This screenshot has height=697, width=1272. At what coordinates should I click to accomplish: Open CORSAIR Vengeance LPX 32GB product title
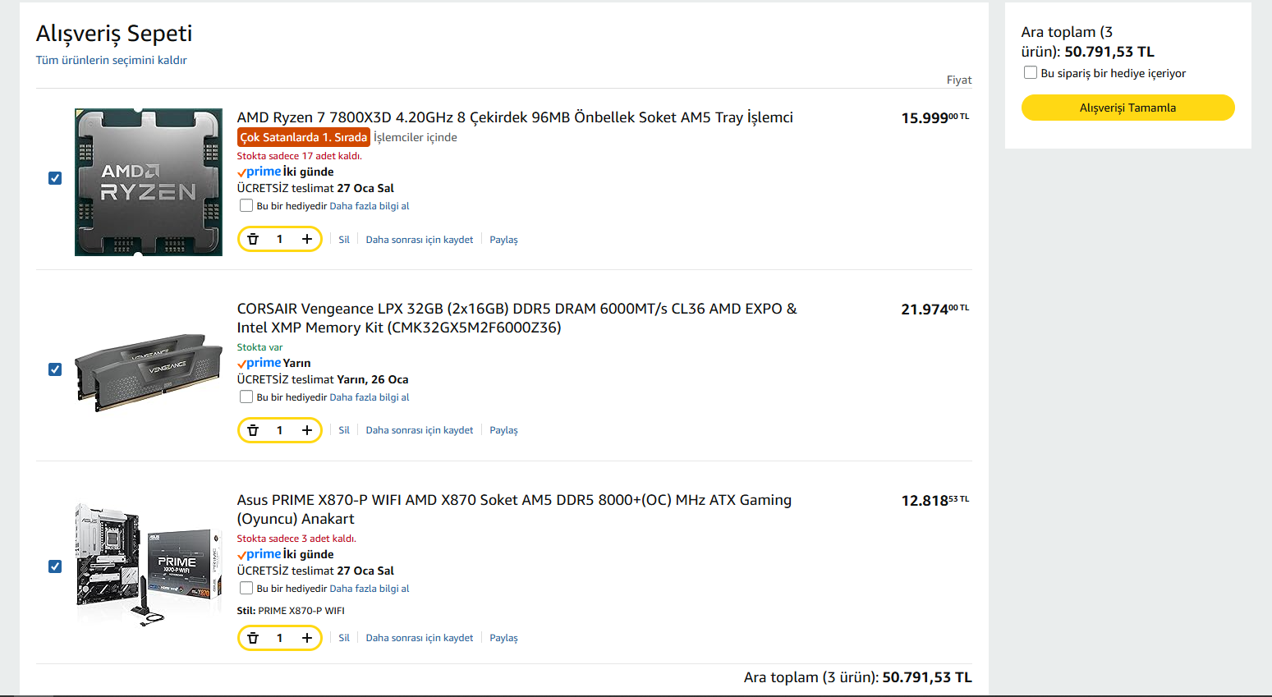pyautogui.click(x=517, y=318)
